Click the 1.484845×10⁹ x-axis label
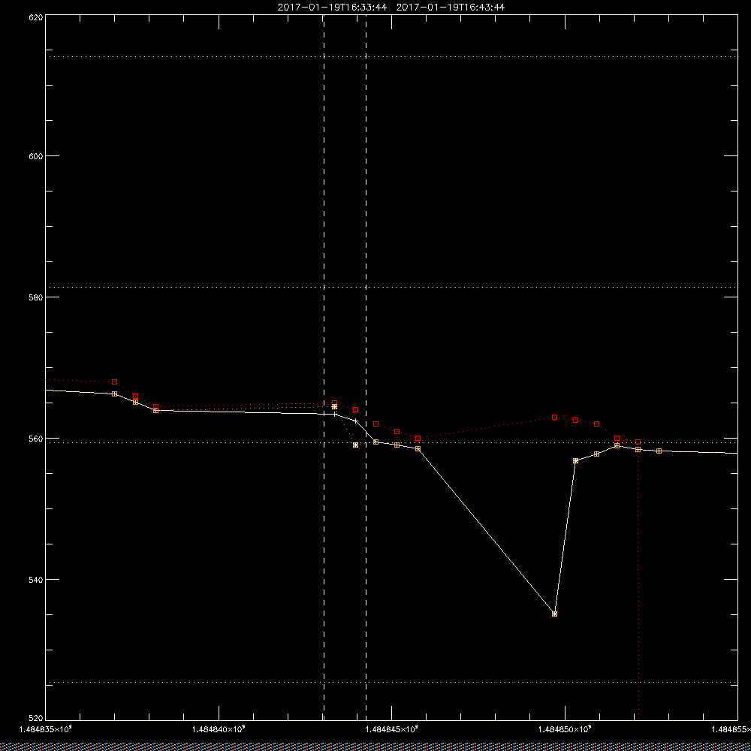 (x=392, y=729)
